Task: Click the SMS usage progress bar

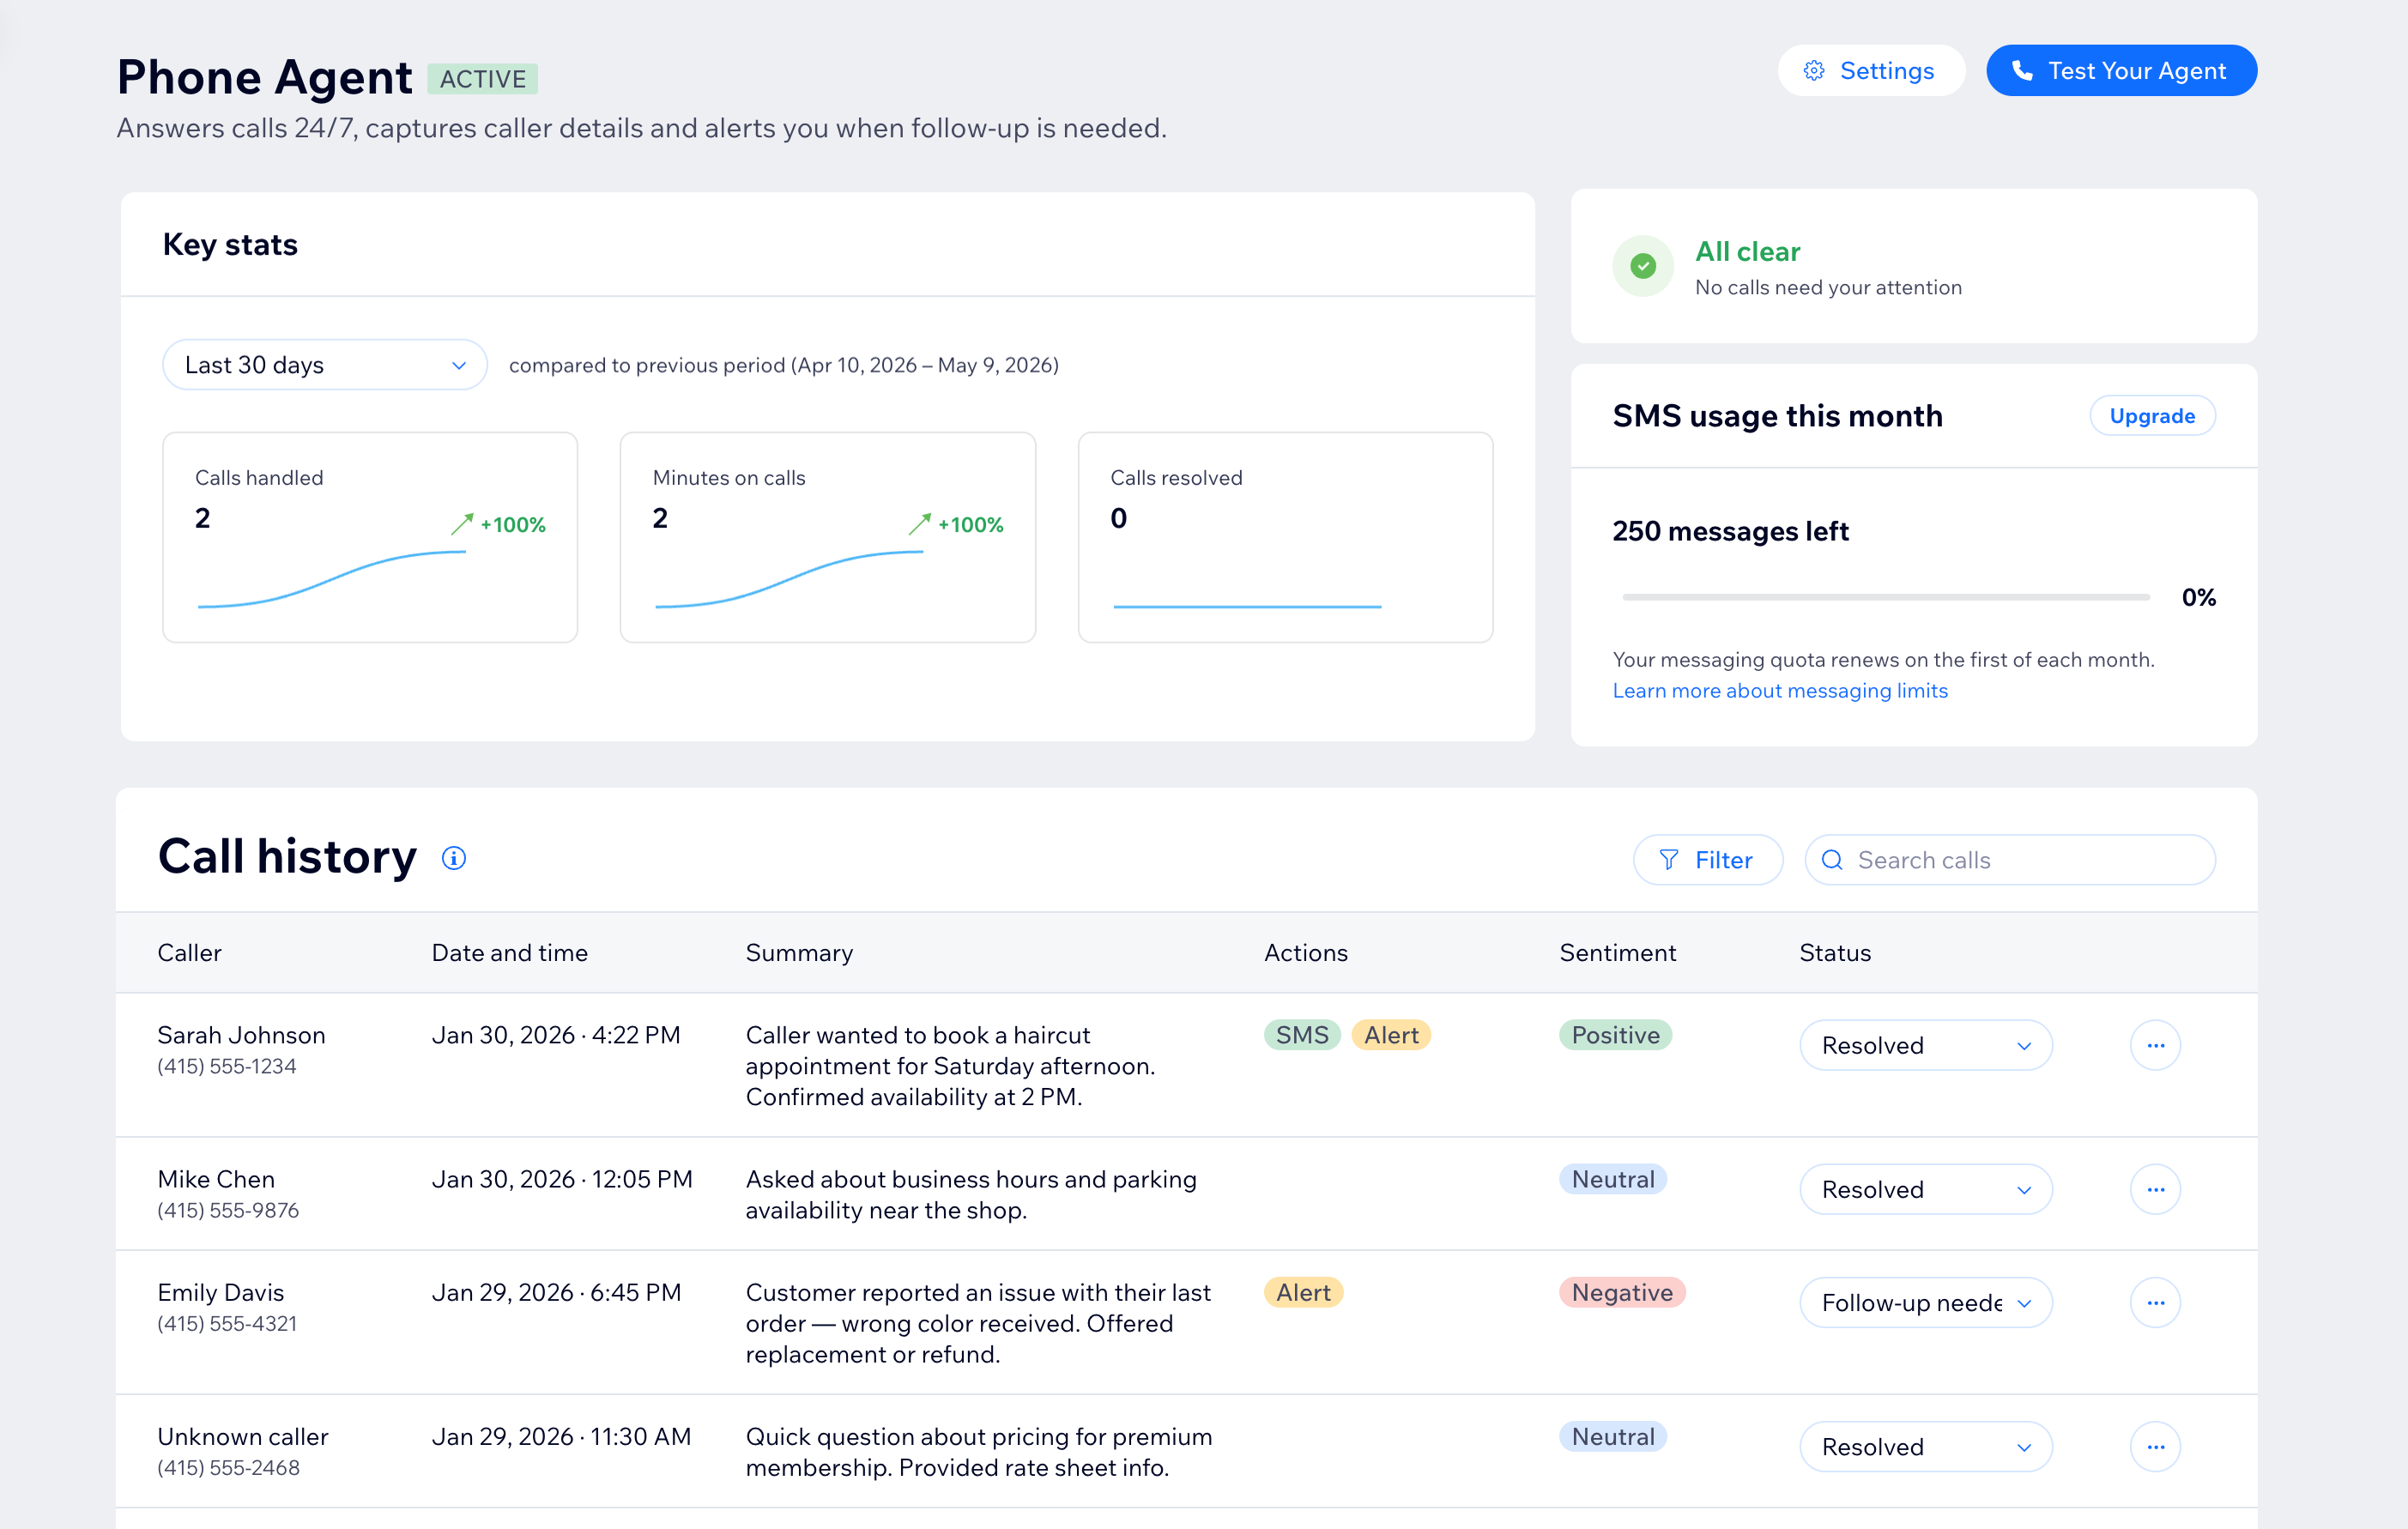Action: pyautogui.click(x=1886, y=597)
